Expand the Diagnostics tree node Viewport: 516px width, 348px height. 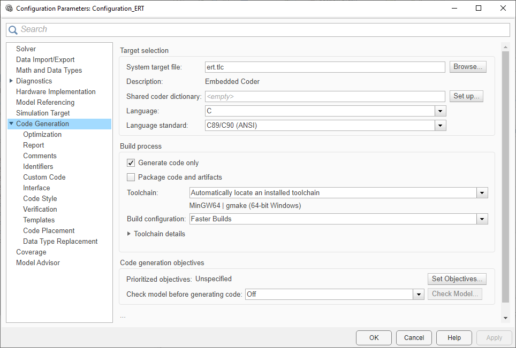click(11, 81)
